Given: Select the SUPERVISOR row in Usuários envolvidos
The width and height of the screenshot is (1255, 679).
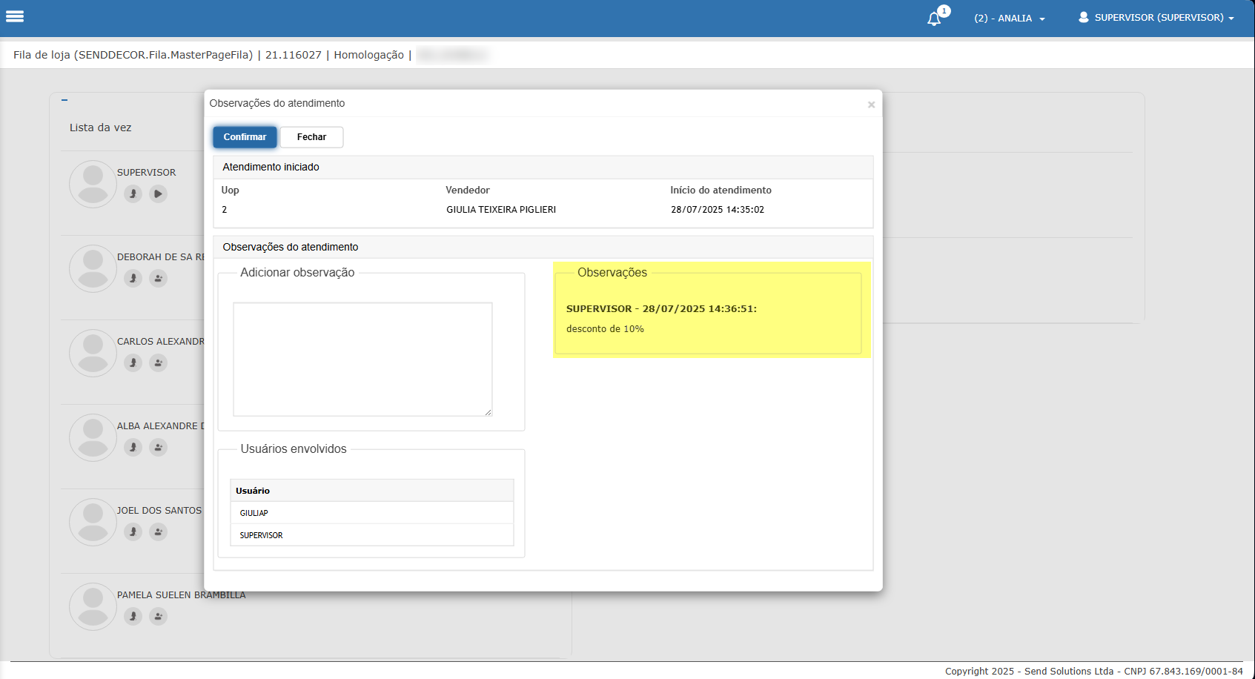Looking at the screenshot, I should coord(372,535).
